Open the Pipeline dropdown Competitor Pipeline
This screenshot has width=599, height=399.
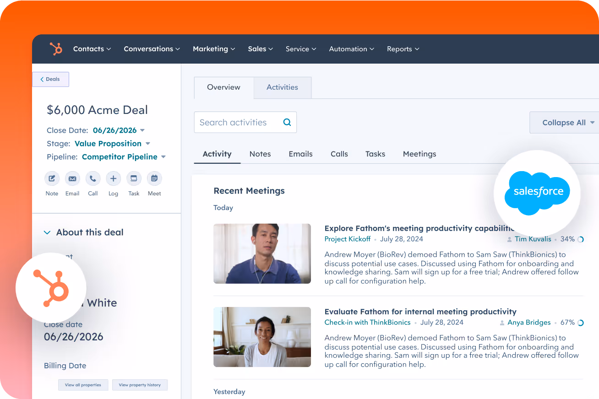pyautogui.click(x=124, y=157)
